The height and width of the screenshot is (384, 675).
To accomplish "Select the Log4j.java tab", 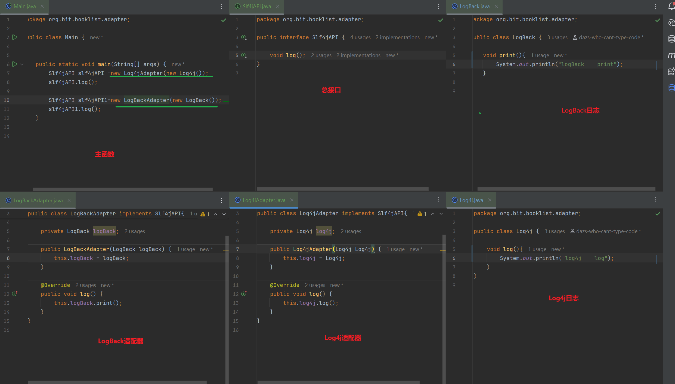I will coord(471,200).
